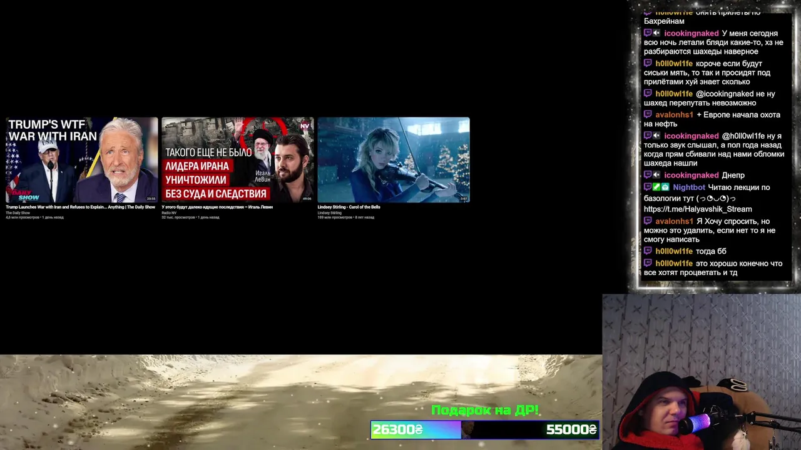Screen dimensions: 801x450
Task: Open The Daily Show channel name below the title
Action: click(18, 213)
